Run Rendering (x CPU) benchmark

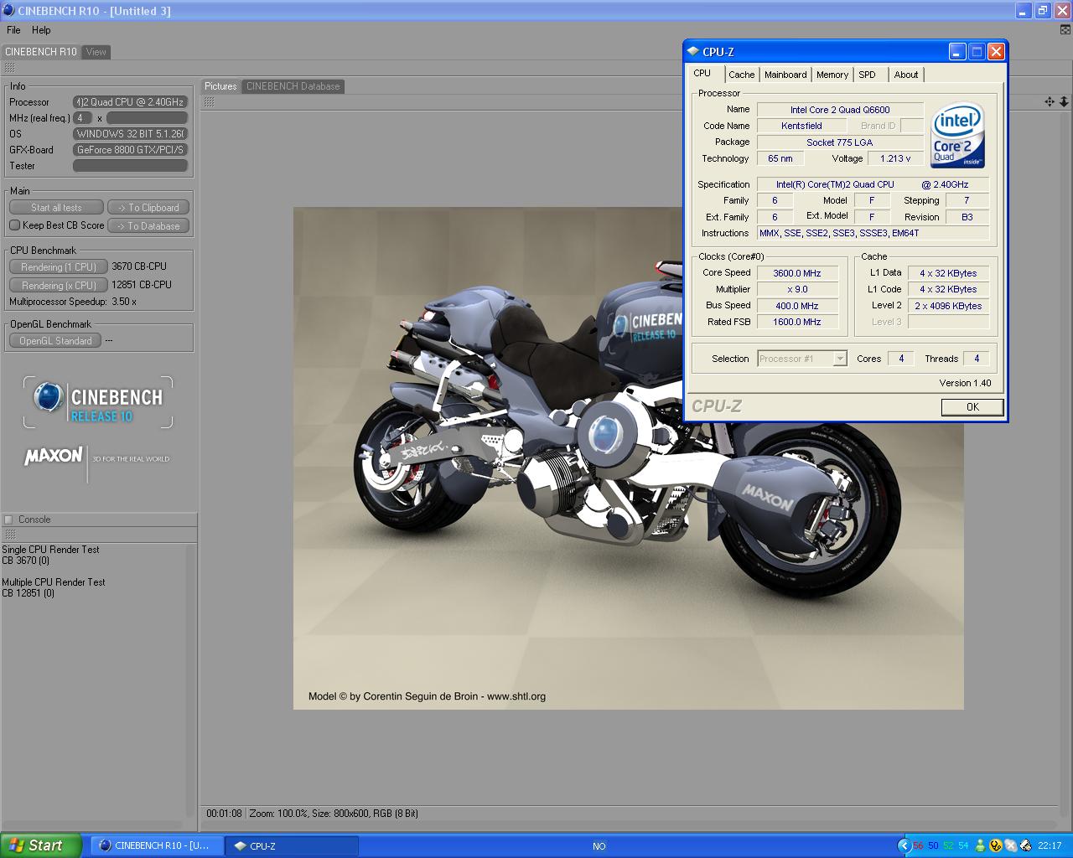coord(58,286)
